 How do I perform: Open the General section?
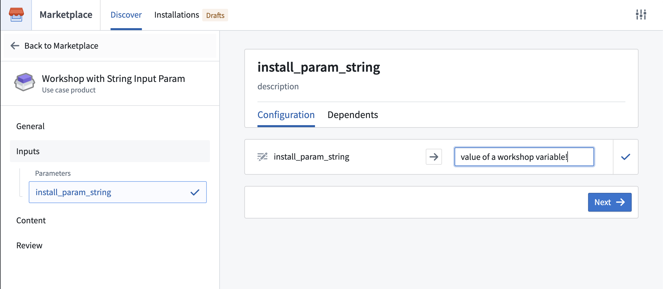click(110, 126)
